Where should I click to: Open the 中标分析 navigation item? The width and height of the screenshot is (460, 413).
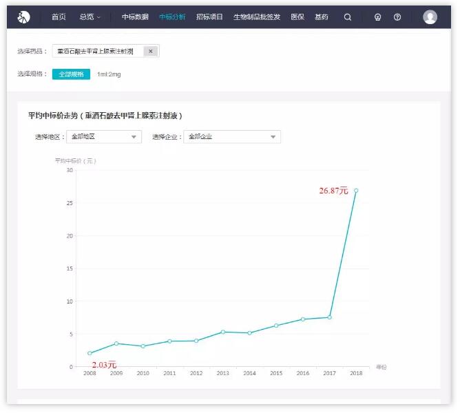(172, 17)
